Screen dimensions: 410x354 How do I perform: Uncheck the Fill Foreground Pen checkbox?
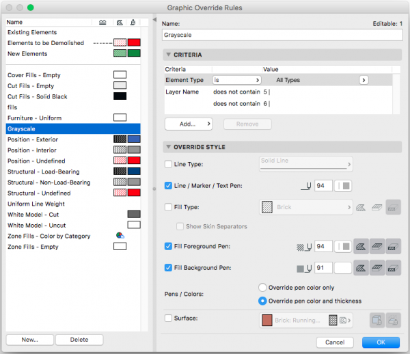coord(169,246)
